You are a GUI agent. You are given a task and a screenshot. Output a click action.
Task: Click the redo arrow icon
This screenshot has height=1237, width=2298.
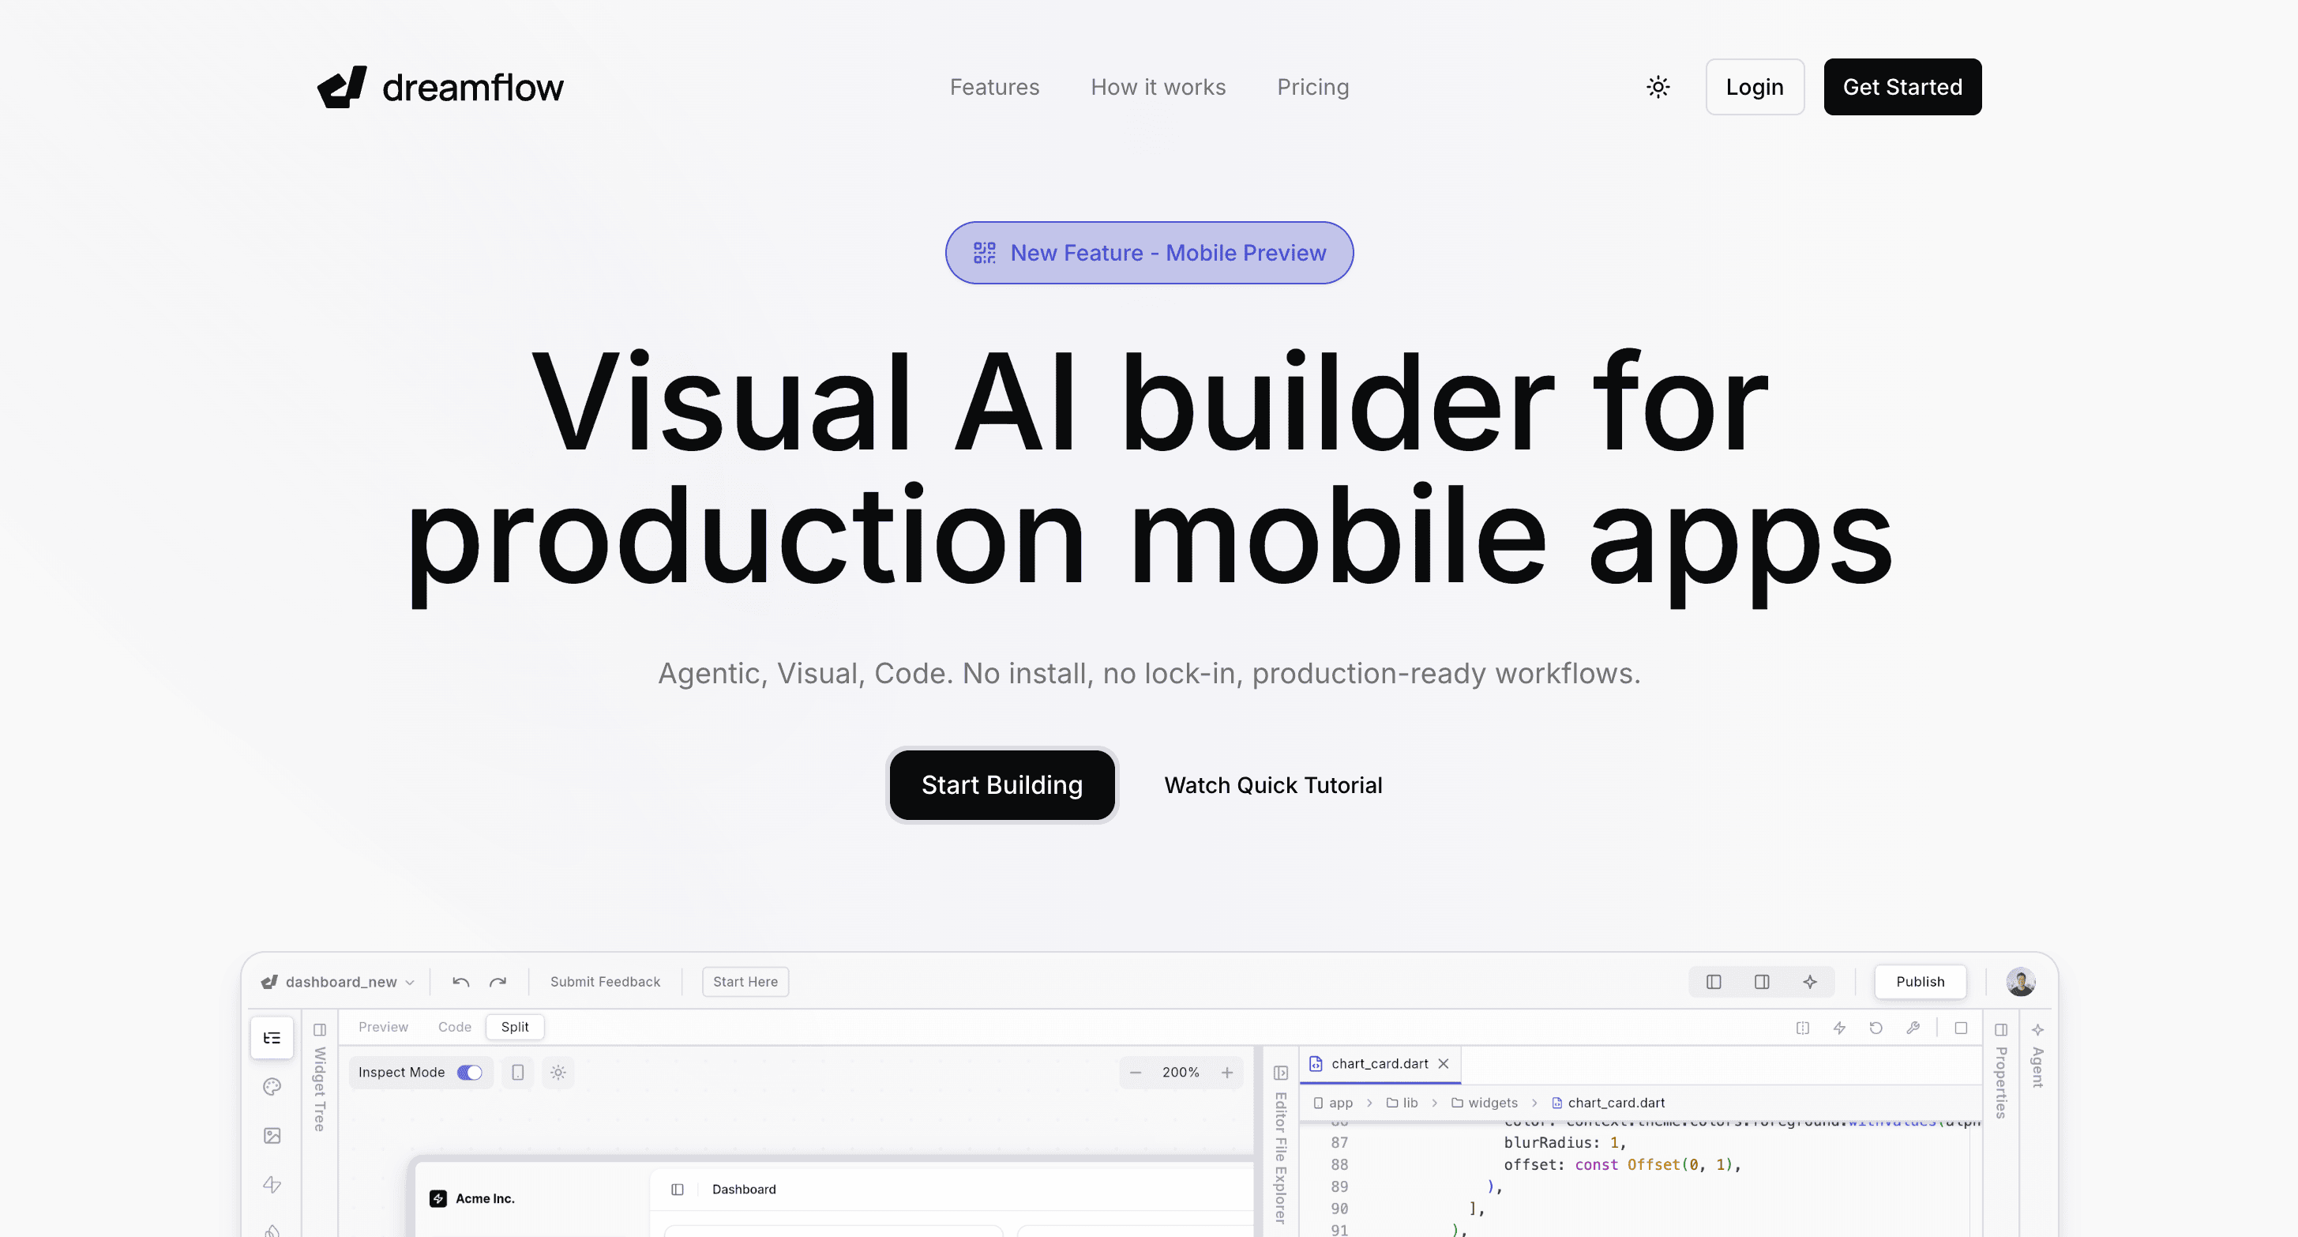[498, 982]
